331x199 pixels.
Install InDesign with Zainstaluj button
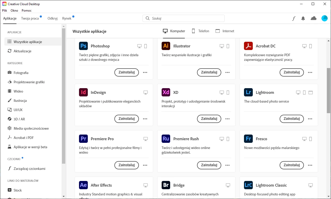tap(127, 119)
